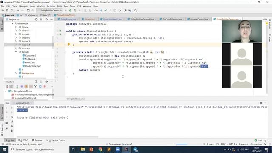This screenshot has height=153, width=272.
Task: Switch to the StringEmpty.java tab
Action: click(67, 19)
